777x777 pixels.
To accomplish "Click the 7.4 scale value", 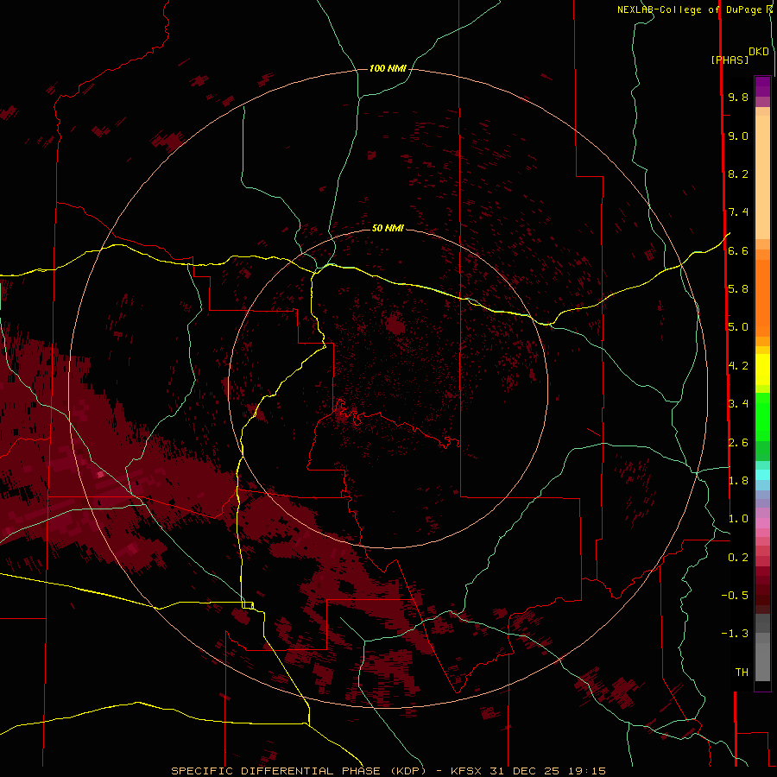I will pyautogui.click(x=738, y=212).
